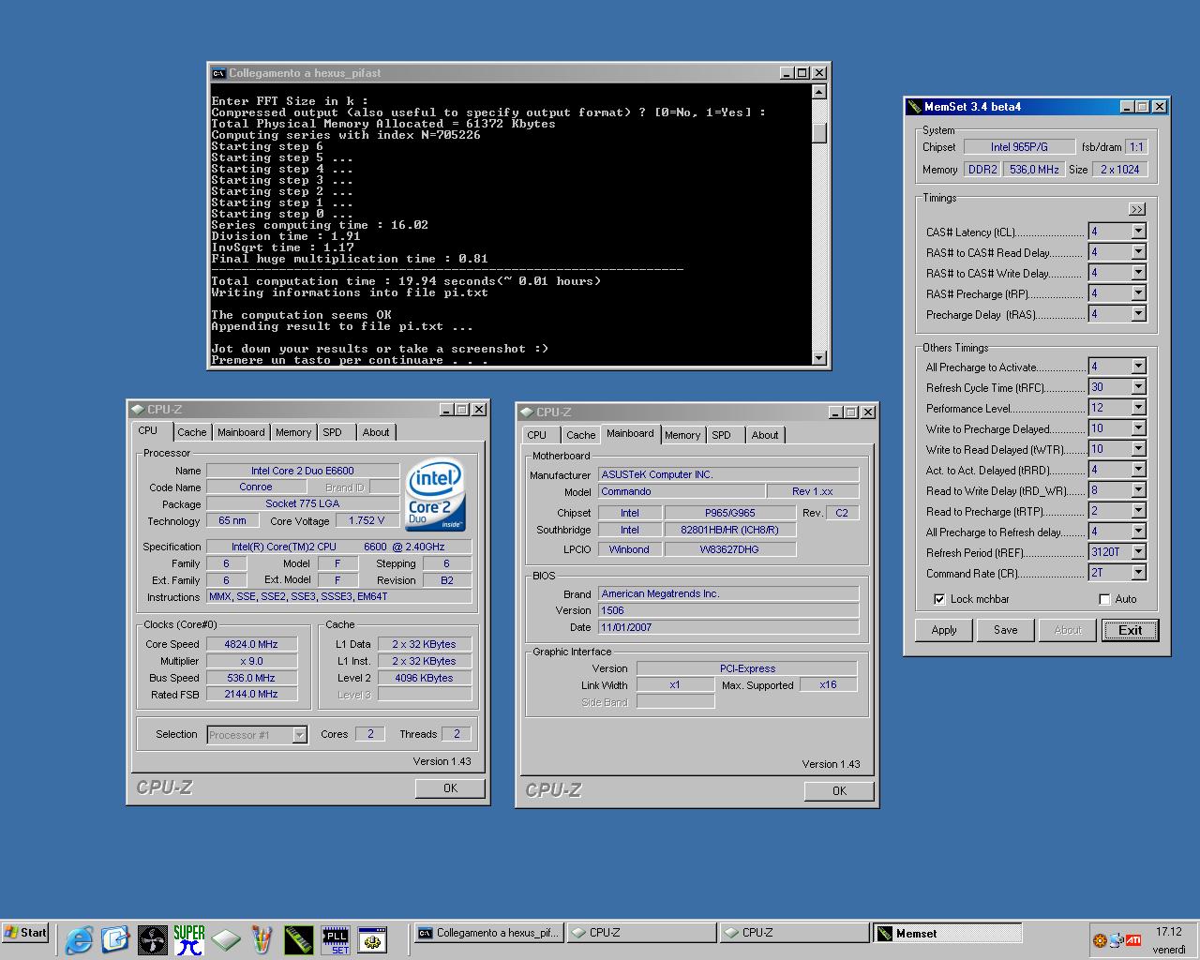The width and height of the screenshot is (1200, 960).
Task: Open the ATI tray icon
Action: [1133, 939]
